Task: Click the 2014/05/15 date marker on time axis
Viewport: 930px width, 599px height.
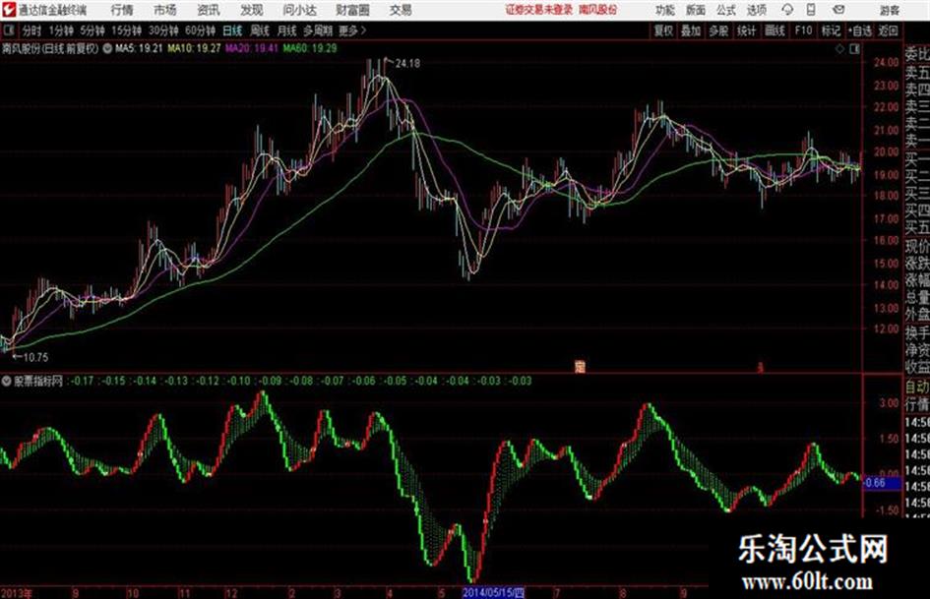Action: click(493, 592)
